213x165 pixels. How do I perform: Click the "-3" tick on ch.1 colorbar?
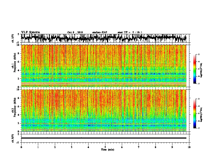point(198,54)
